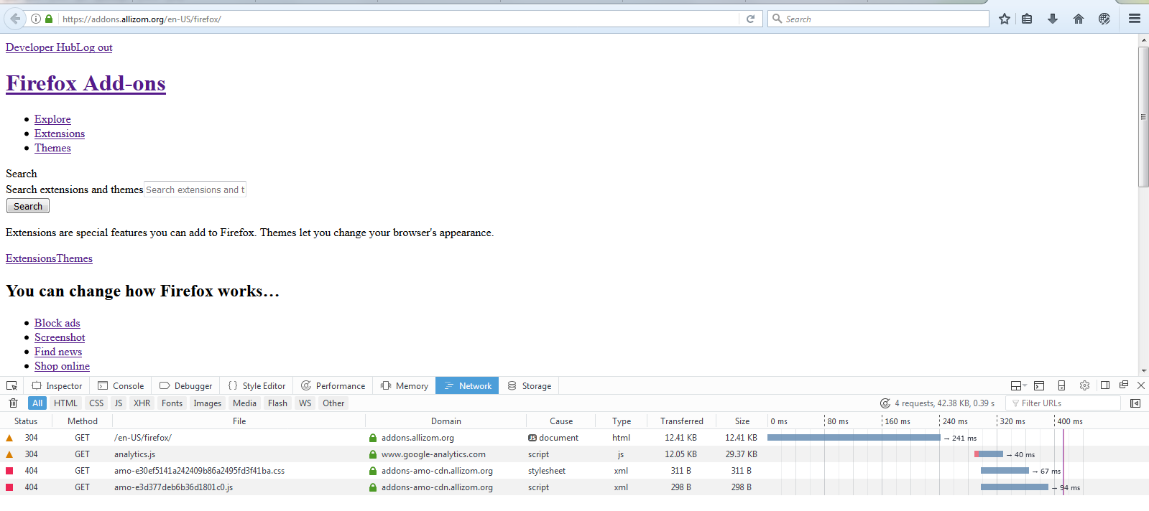Select the Network tab

point(467,385)
